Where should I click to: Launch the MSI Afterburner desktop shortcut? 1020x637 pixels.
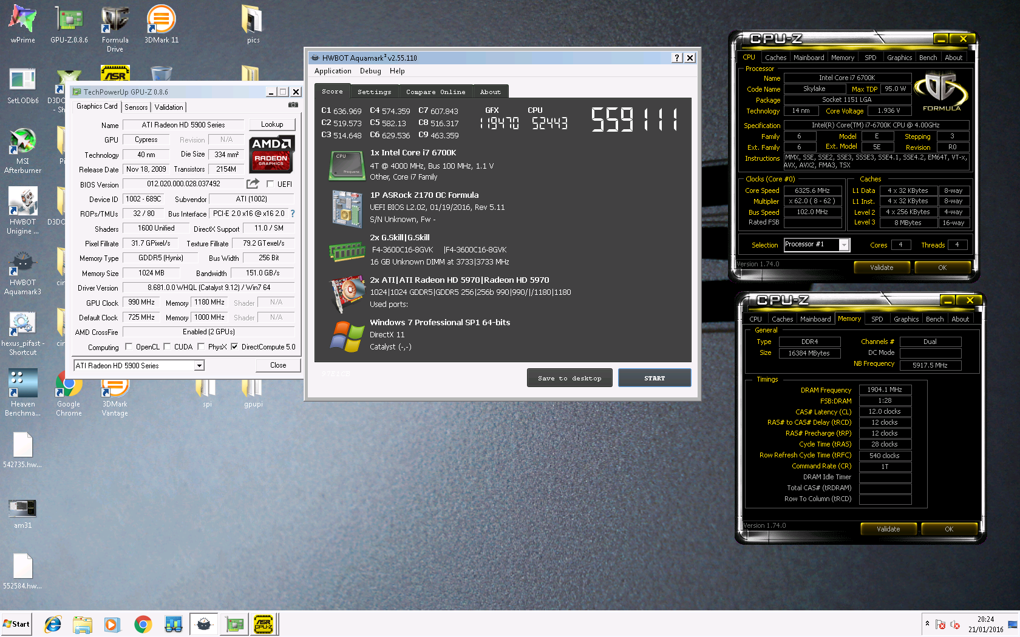[x=22, y=150]
